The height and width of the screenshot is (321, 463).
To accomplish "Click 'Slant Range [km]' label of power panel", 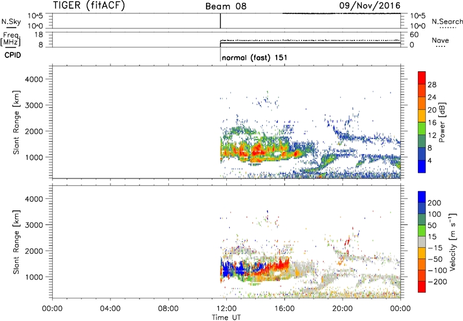I will pyautogui.click(x=16, y=122).
